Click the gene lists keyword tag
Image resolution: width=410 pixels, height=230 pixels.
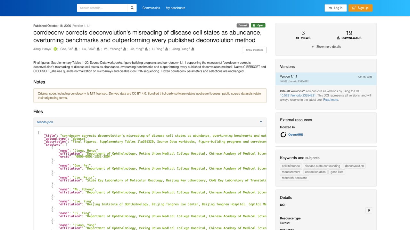337,172
